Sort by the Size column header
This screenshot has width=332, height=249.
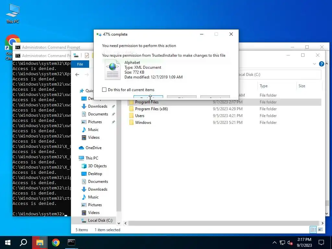coord(302,86)
